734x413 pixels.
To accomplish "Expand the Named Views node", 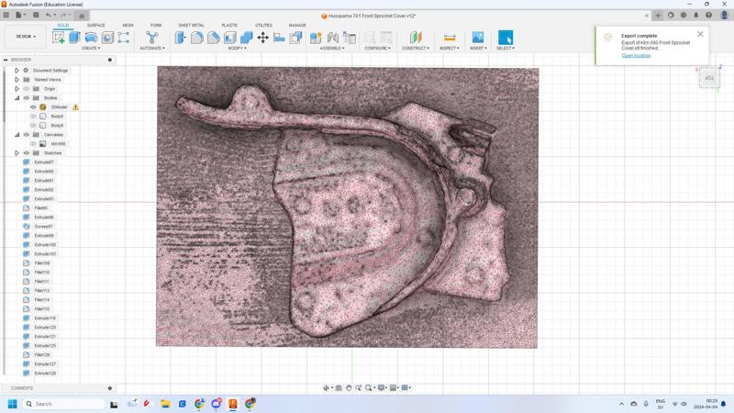I will [x=17, y=80].
